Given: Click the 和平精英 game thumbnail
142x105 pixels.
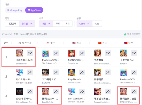Looking at the screenshot, I should tap(98, 72).
